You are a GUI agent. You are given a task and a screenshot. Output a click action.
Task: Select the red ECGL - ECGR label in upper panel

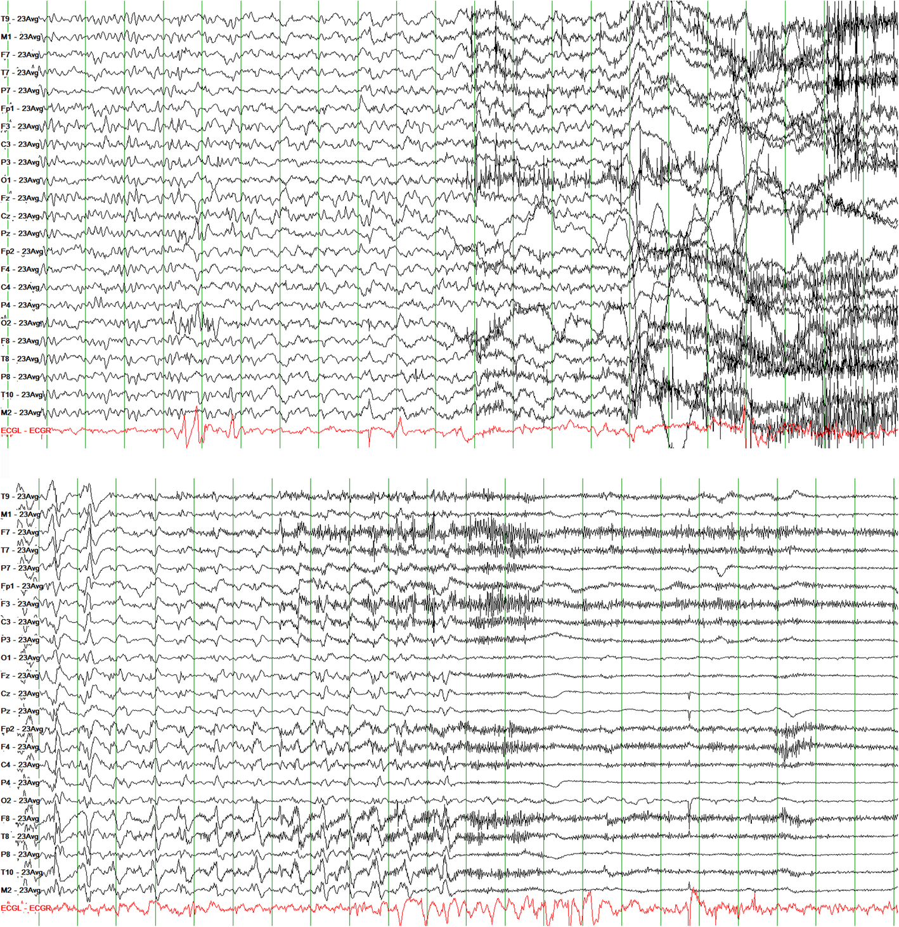(x=26, y=431)
